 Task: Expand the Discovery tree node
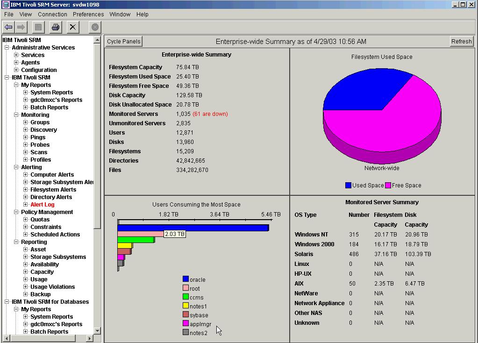pyautogui.click(x=26, y=129)
